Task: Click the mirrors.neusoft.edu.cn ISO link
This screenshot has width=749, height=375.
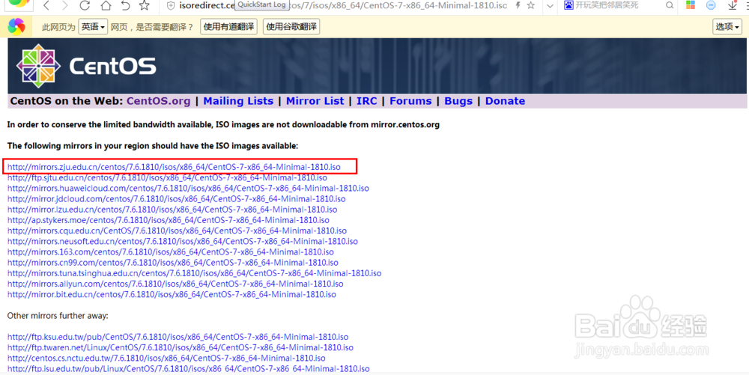Action: 183,241
